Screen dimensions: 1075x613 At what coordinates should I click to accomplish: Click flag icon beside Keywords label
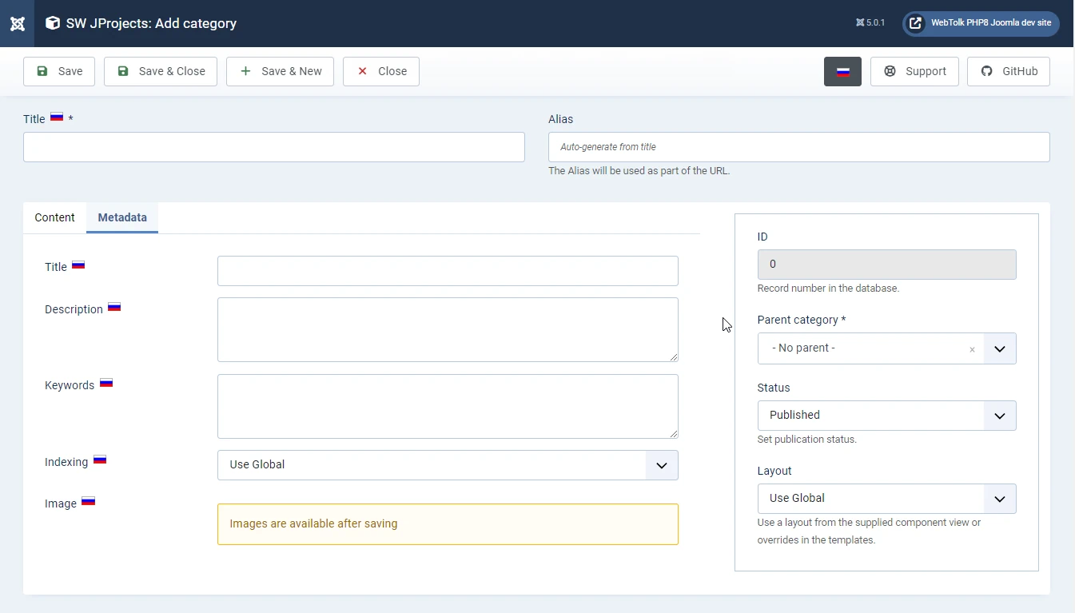pyautogui.click(x=106, y=383)
